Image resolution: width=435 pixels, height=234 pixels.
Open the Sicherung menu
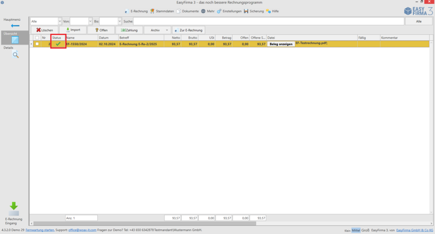pos(254,11)
